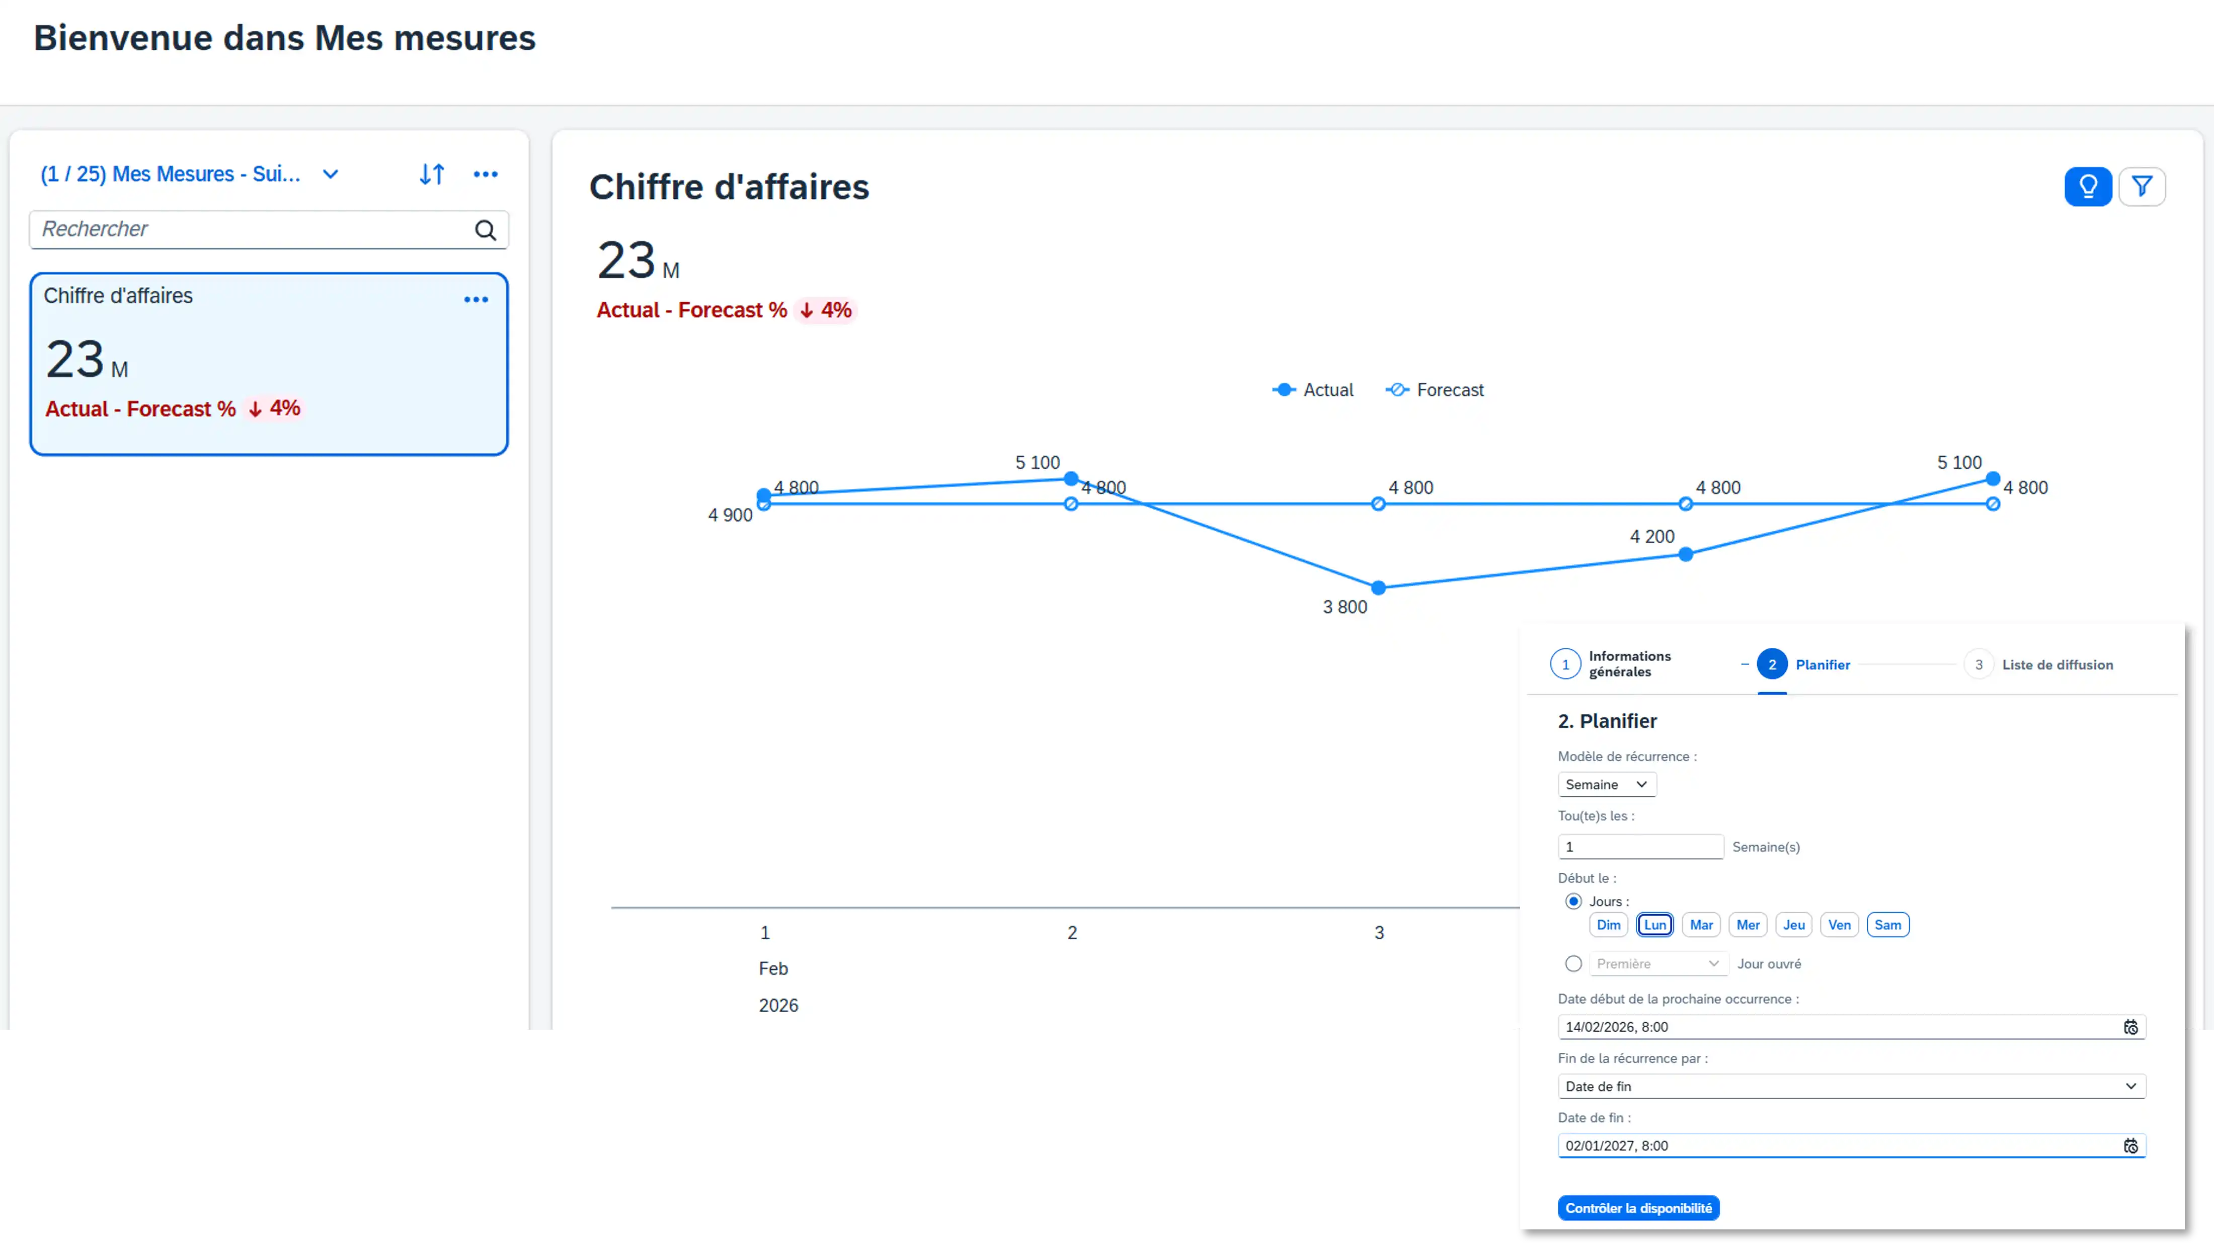Toggle the Mer day button

(x=1748, y=925)
